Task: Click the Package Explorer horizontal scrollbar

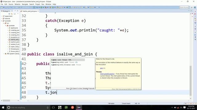Action: [x=6, y=101]
